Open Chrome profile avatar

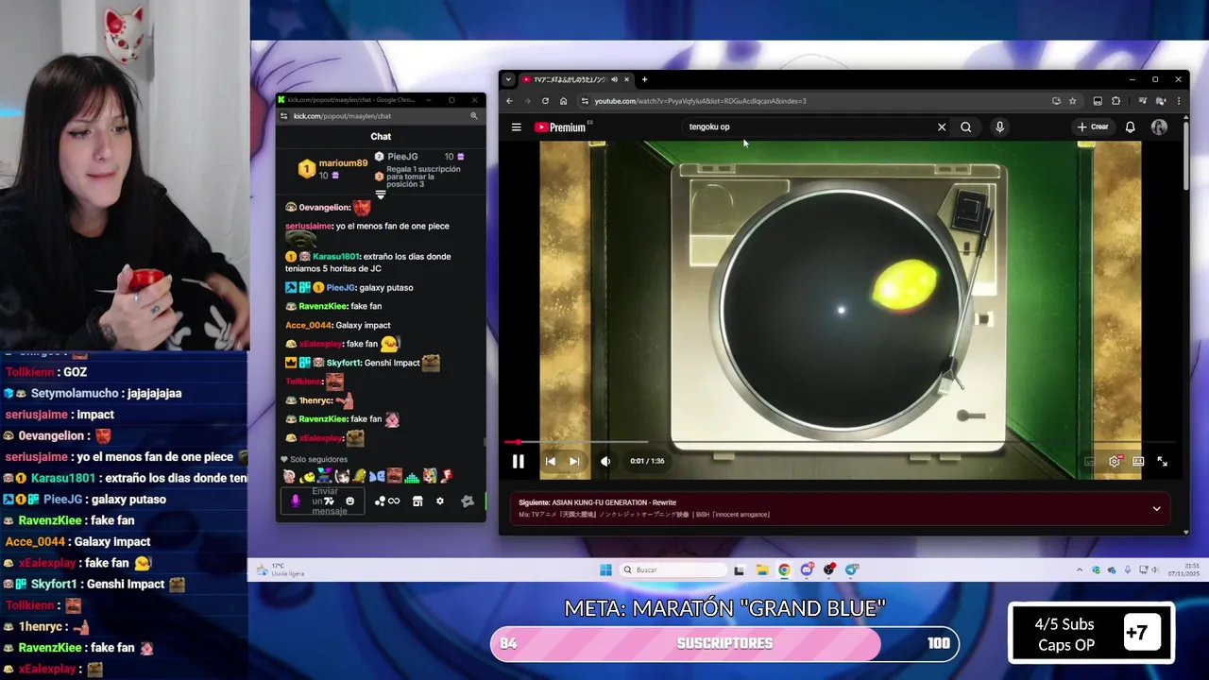[1160, 101]
